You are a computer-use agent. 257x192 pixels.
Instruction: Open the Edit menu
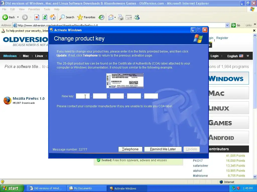pyautogui.click(x=13, y=9)
